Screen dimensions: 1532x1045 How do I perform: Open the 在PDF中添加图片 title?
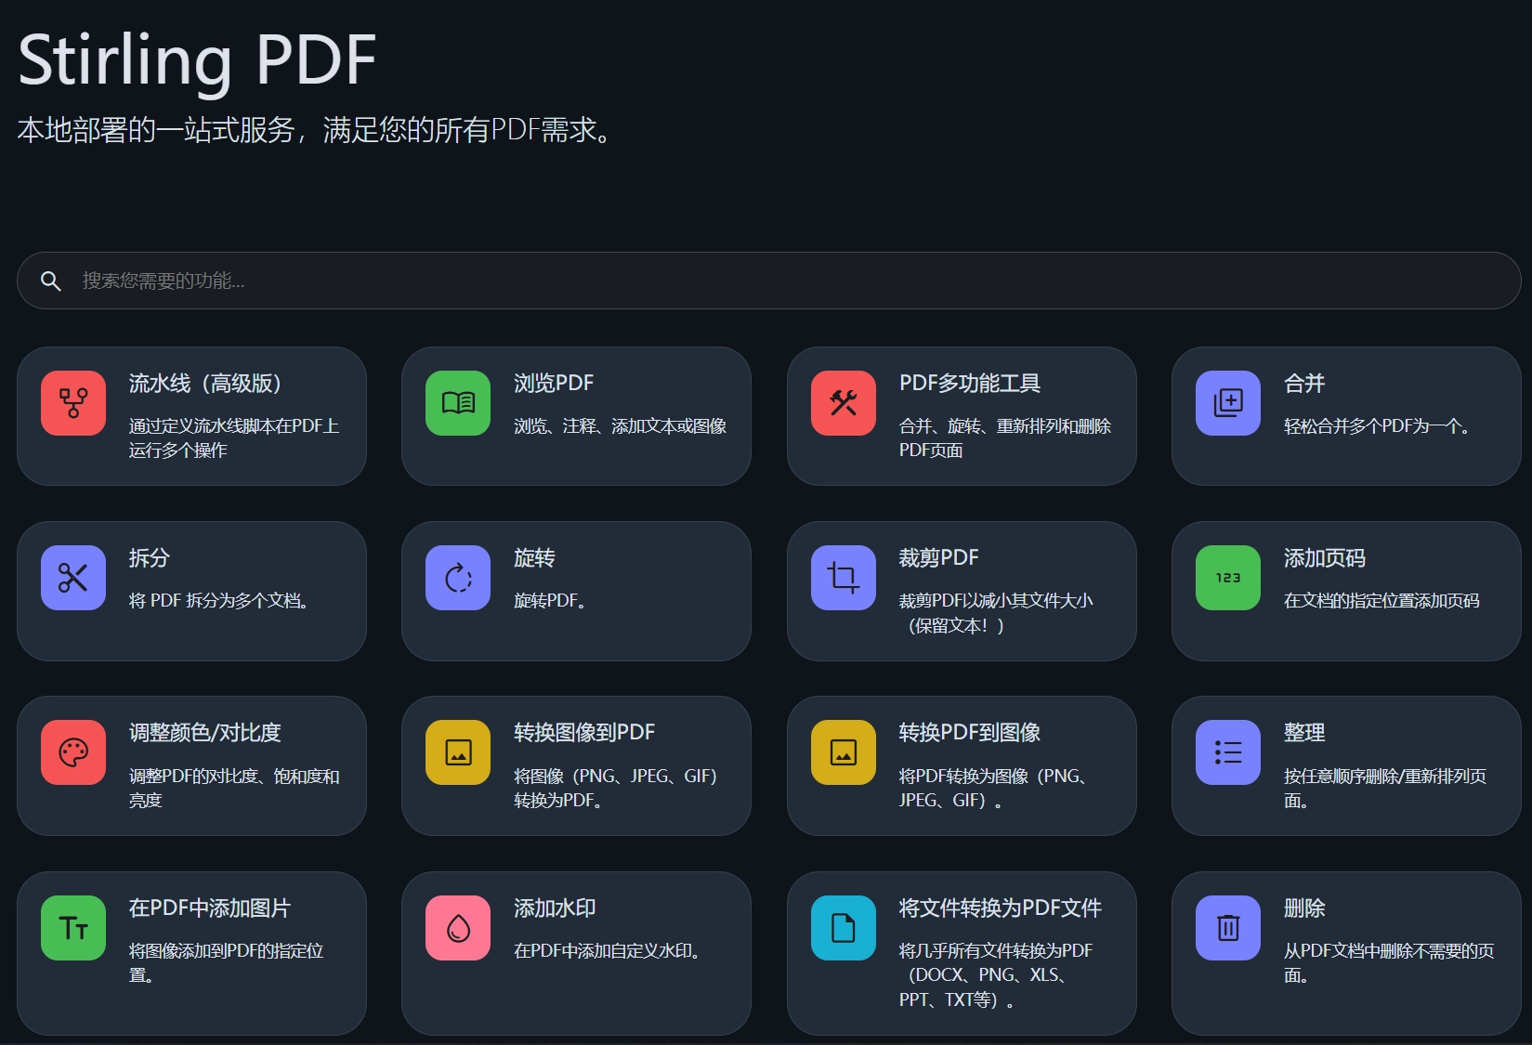[210, 908]
